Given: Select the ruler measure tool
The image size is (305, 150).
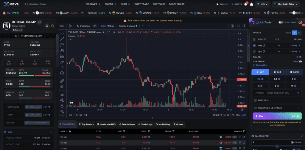Looking at the screenshot, I should click(62, 81).
